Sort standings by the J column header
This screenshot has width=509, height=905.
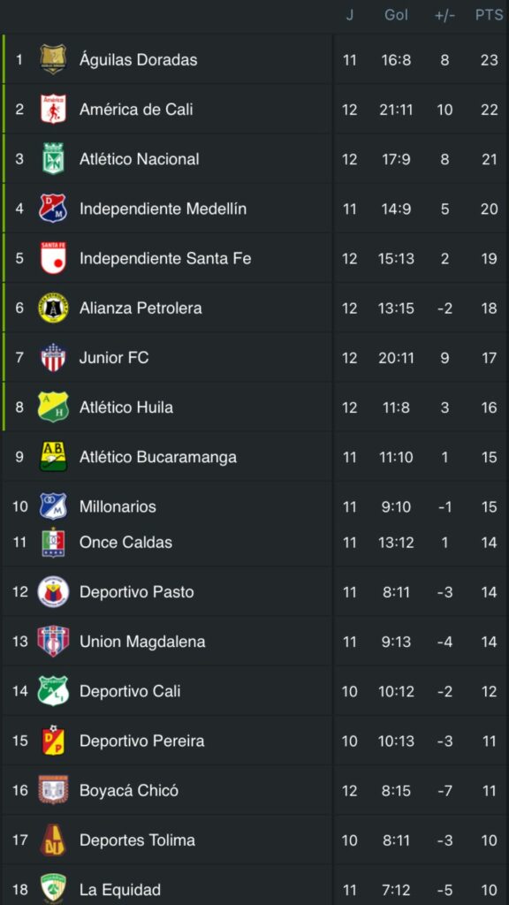point(350,13)
